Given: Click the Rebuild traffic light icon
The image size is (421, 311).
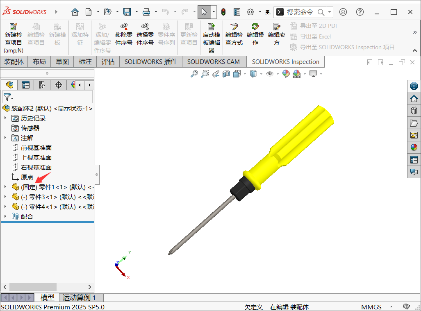Looking at the screenshot, I should tap(223, 12).
